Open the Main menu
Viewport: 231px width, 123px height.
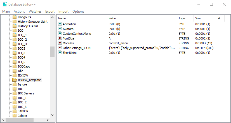[x=6, y=11]
